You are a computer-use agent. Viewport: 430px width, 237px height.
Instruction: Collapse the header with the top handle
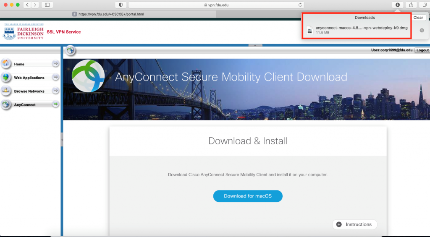[x=255, y=45]
